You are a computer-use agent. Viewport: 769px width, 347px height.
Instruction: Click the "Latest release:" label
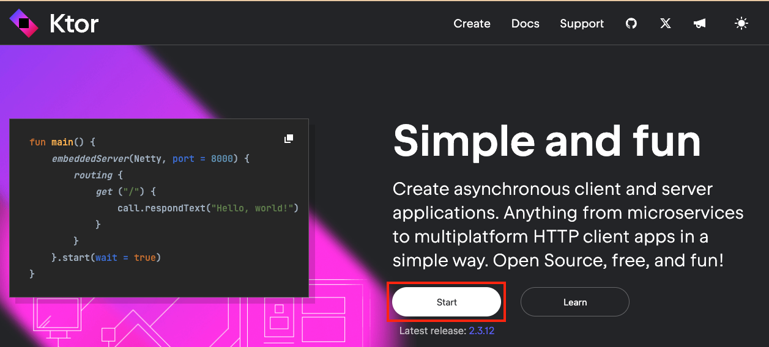point(433,331)
